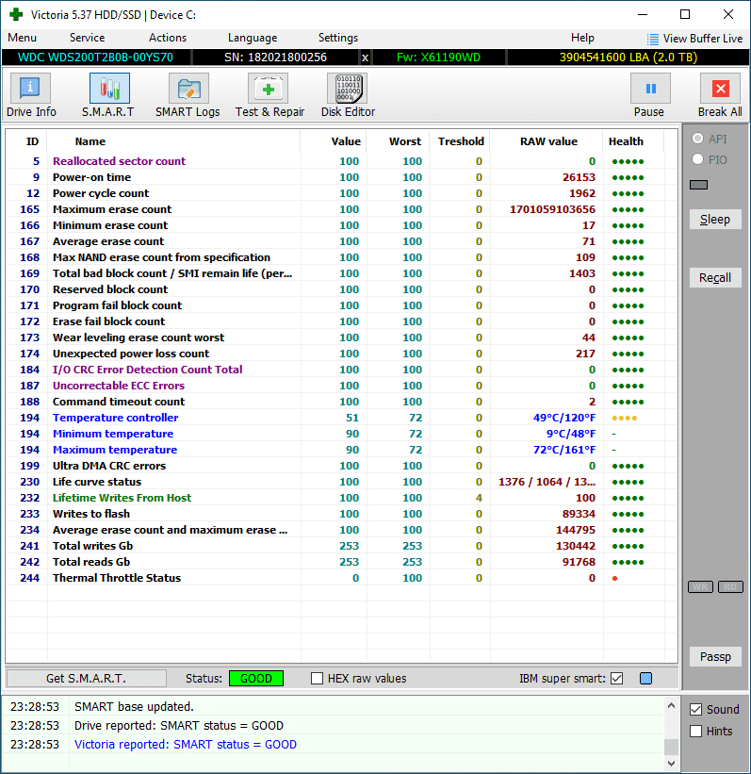The image size is (751, 774).
Task: Open the Drive Info panel
Action: 31,95
